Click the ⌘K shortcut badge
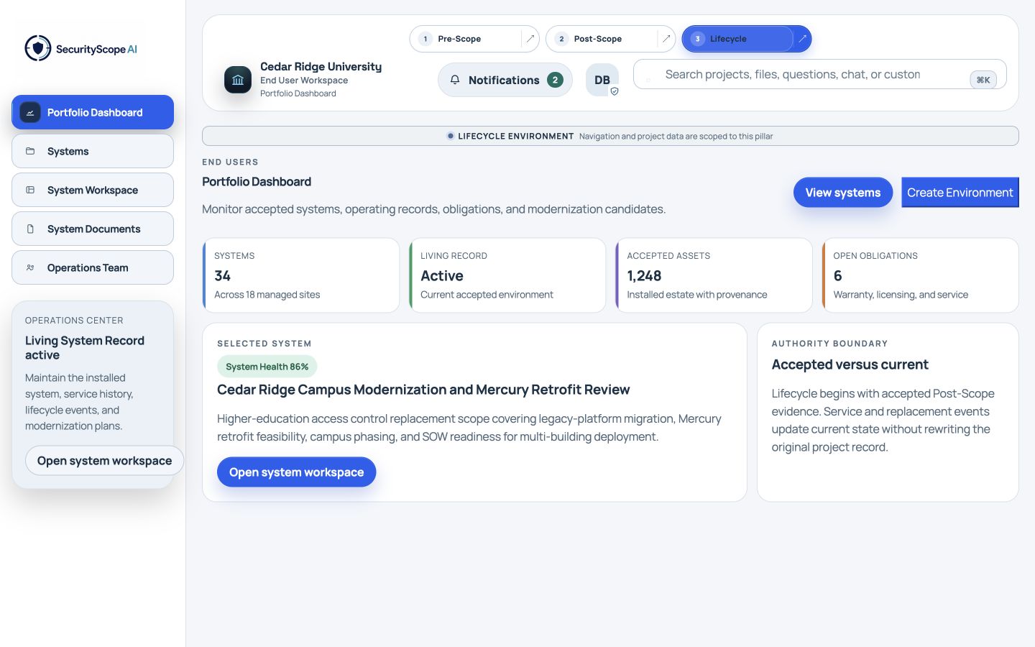The height and width of the screenshot is (647, 1035). [983, 80]
